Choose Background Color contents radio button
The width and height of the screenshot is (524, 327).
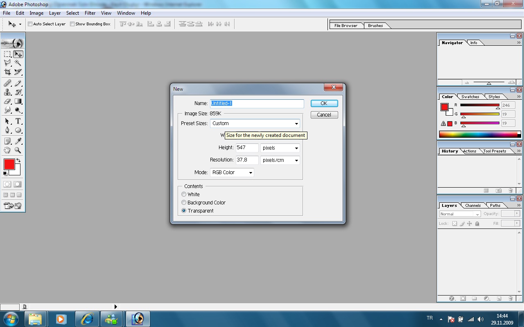click(x=184, y=203)
